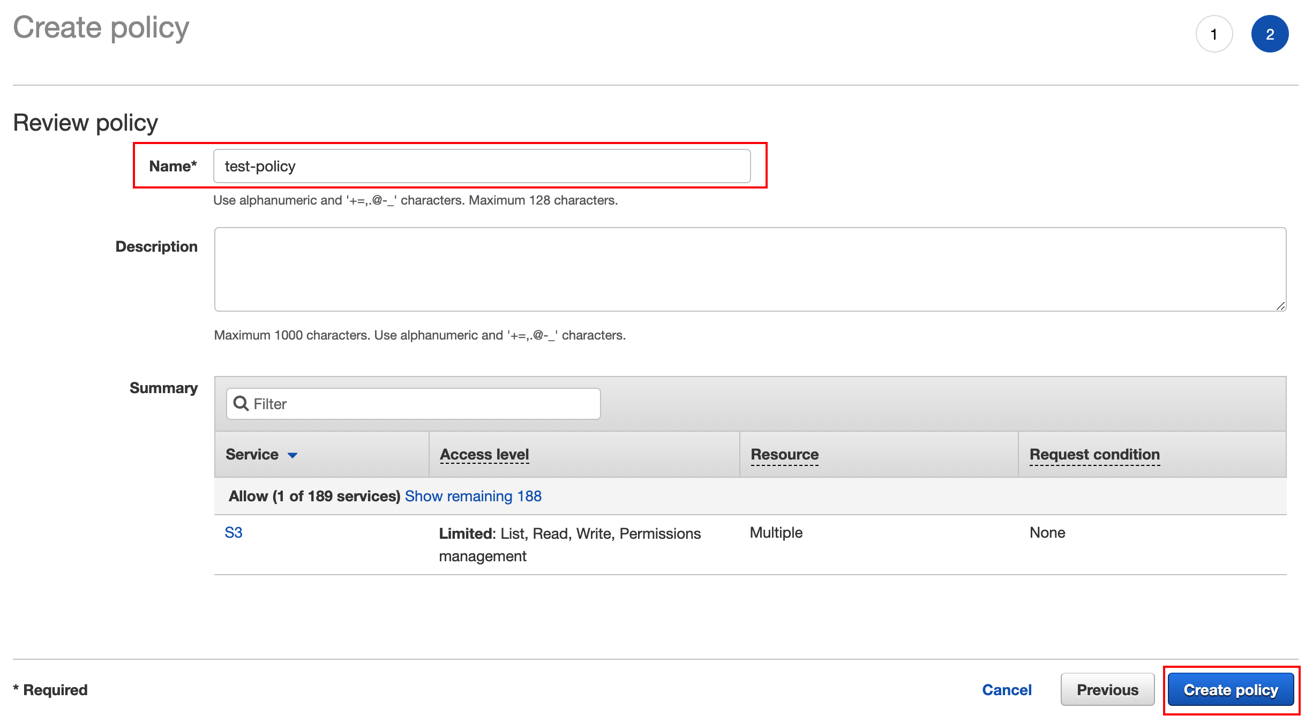Click step 2 indicator circle
The height and width of the screenshot is (723, 1305).
(1269, 34)
